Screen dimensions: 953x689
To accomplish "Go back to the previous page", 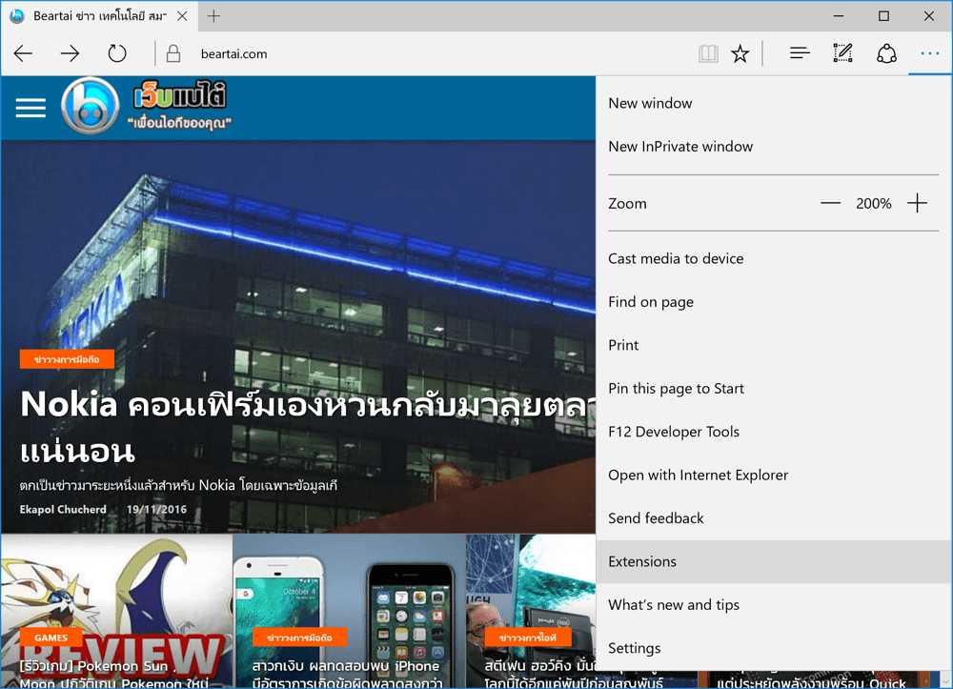I will click(24, 54).
